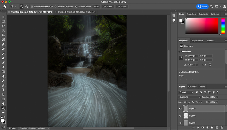Delete layer using the trash icon

point(222,127)
